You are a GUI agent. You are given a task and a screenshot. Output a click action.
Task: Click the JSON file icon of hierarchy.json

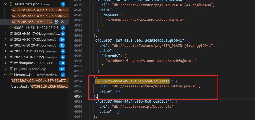[x=11, y=75]
